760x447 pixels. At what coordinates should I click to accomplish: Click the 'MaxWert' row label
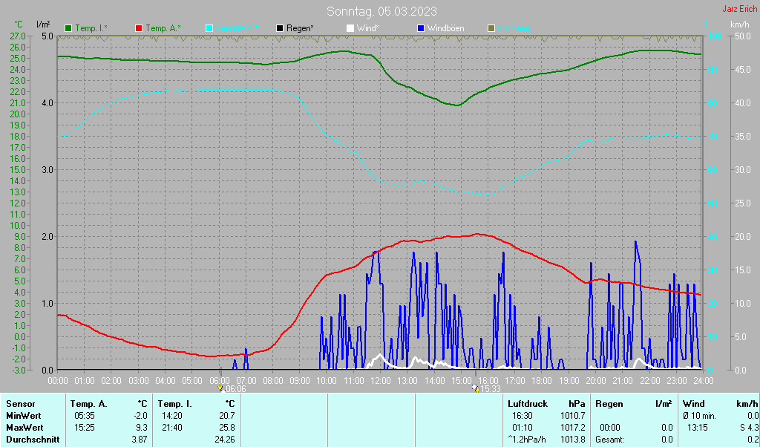pos(24,428)
